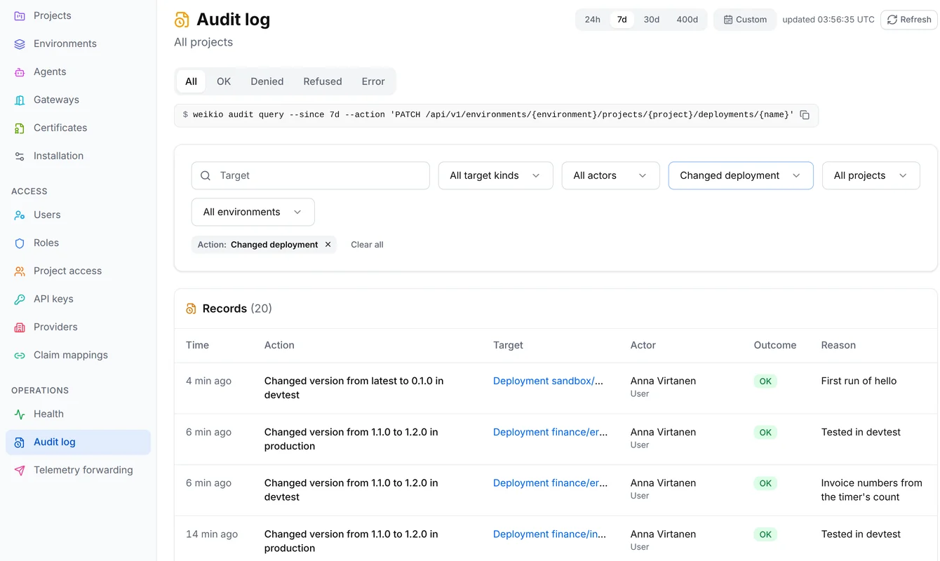940x561 pixels.
Task: Switch to the Denied outcome tab
Action: coord(267,81)
